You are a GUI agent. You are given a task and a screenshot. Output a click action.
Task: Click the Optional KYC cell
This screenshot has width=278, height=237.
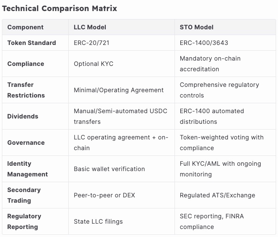pos(94,64)
